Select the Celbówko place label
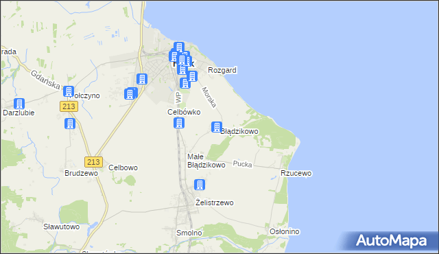This screenshot has height=254, width=439. tap(184, 112)
